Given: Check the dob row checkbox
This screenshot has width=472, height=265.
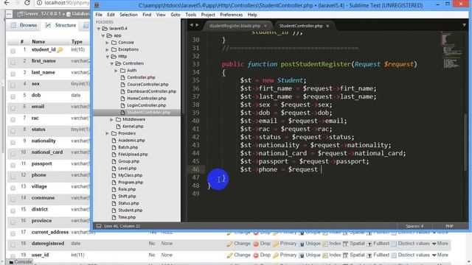Looking at the screenshot, I should 13,96.
